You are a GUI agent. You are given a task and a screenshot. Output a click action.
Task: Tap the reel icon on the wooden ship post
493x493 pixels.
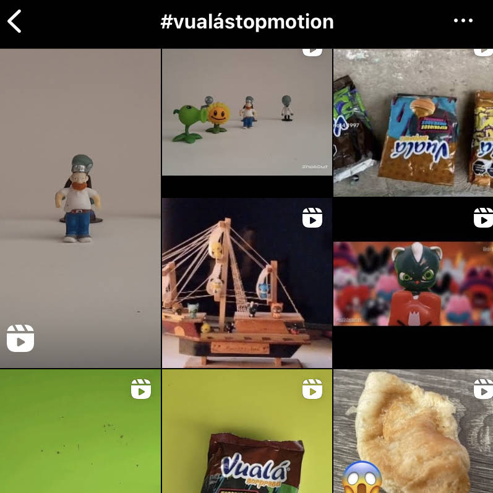[312, 218]
